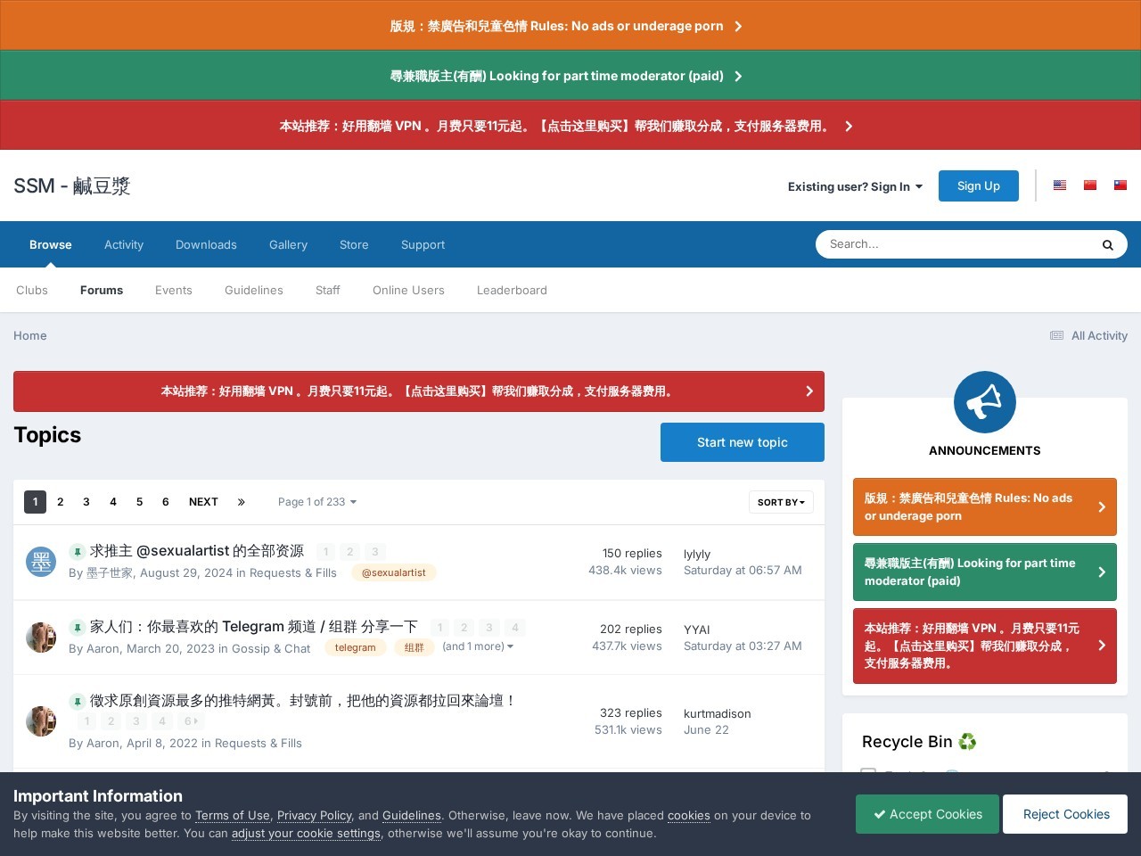This screenshot has height=856, width=1141.
Task: Open Requests & Fills forum link by 墨子世家
Action: tap(293, 572)
